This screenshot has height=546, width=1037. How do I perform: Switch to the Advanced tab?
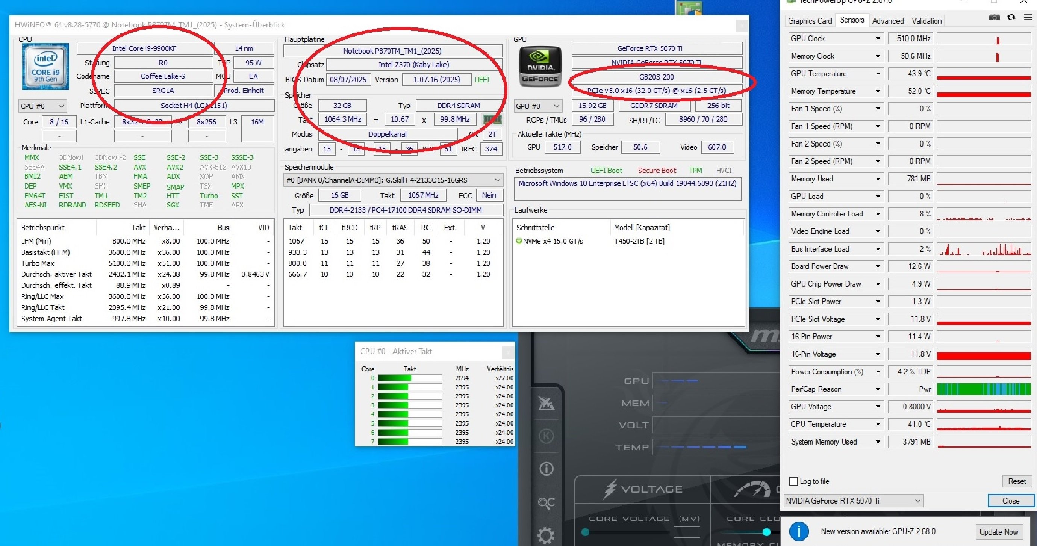pyautogui.click(x=888, y=21)
